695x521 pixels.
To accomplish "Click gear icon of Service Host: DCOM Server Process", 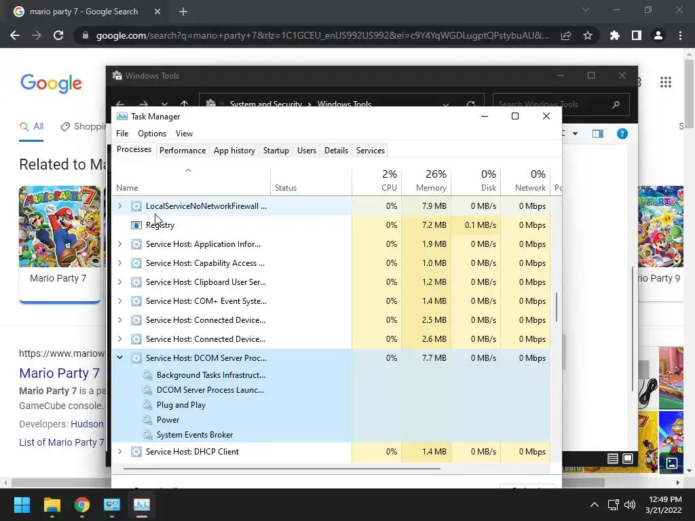I will pyautogui.click(x=136, y=358).
